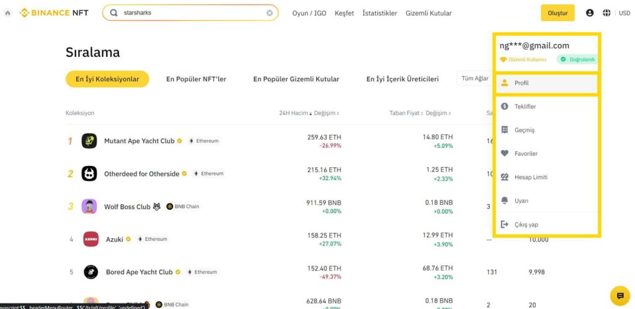Viewport: 635px width, 309px height.
Task: Switch to En Popüler NFT'ler tab
Action: (x=196, y=79)
